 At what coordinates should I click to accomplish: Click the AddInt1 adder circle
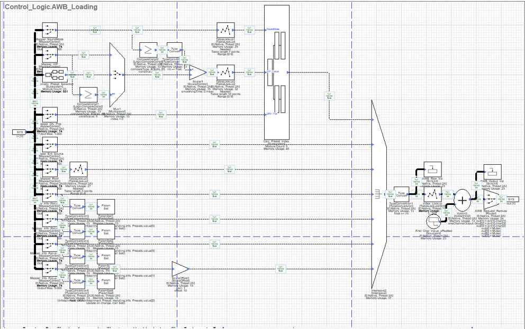coord(462,201)
